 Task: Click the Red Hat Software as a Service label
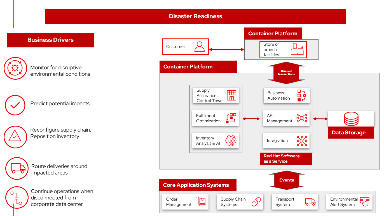[x=286, y=158]
